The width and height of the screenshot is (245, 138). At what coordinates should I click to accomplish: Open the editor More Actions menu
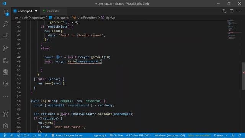click(239, 11)
